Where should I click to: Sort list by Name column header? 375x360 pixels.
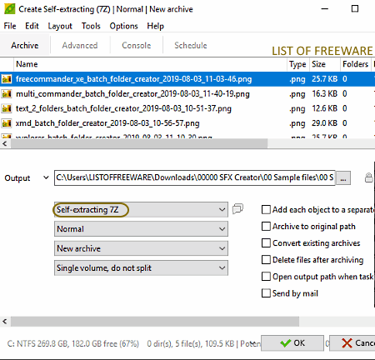tap(150, 64)
